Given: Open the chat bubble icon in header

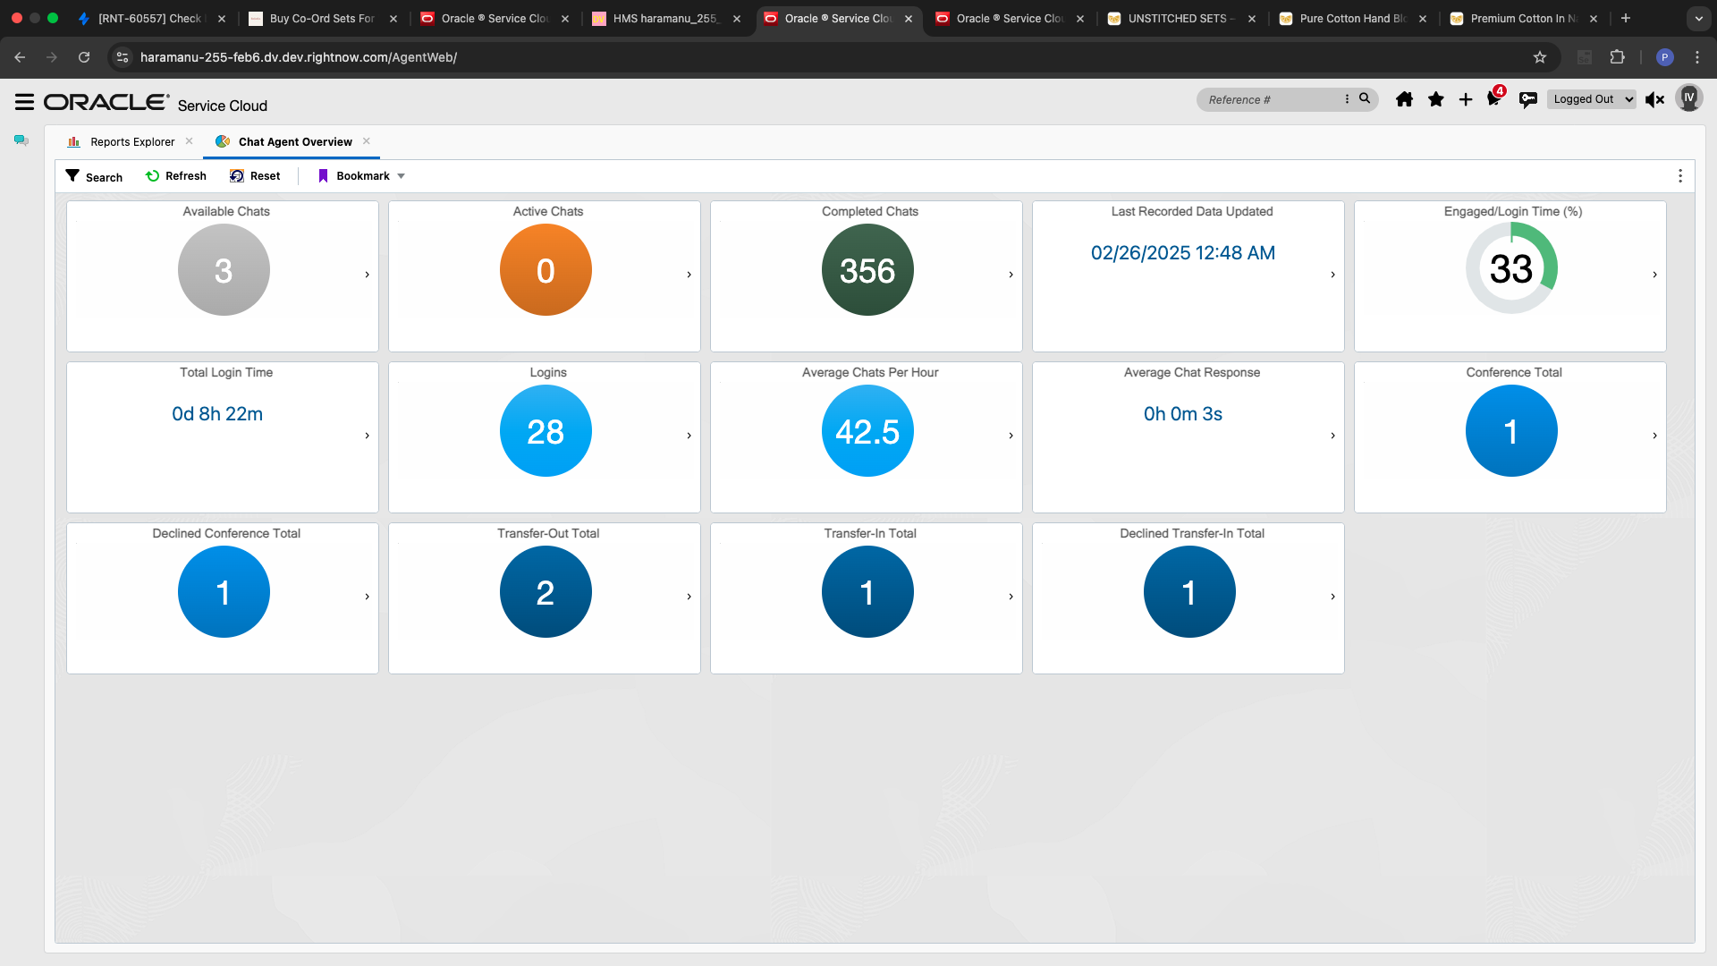Looking at the screenshot, I should click(x=1527, y=99).
